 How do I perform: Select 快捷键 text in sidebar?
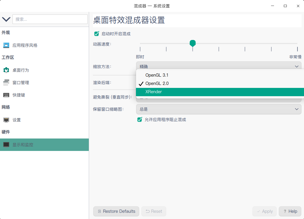[x=19, y=95]
